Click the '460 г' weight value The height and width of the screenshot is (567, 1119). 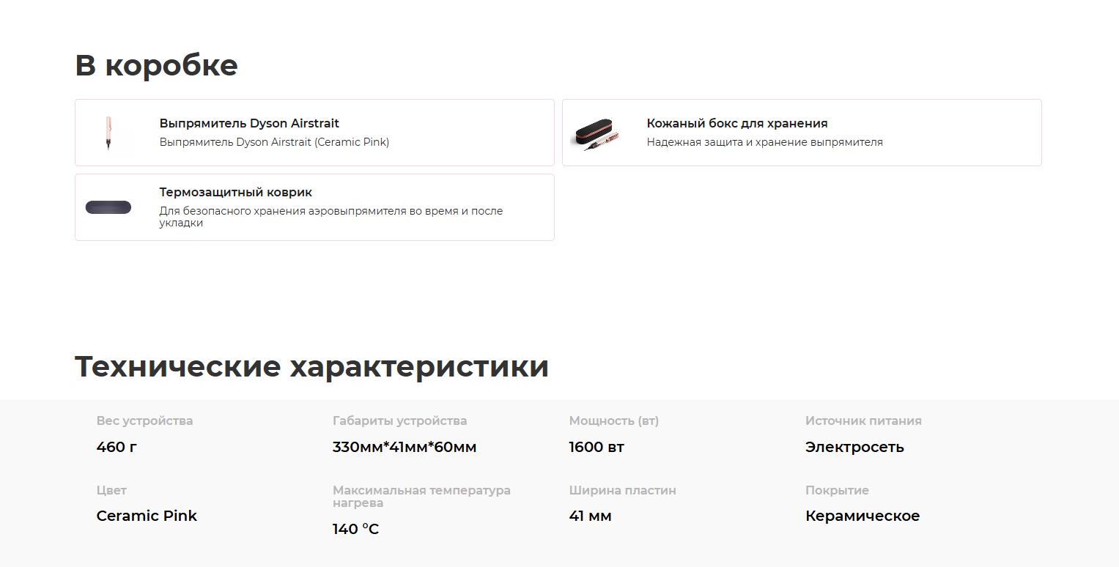[x=117, y=447]
